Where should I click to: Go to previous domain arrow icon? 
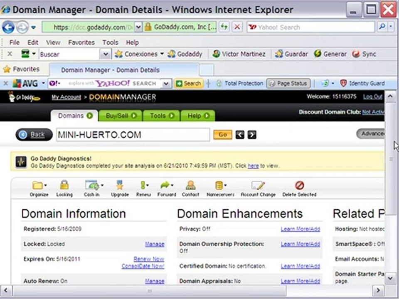[240, 135]
